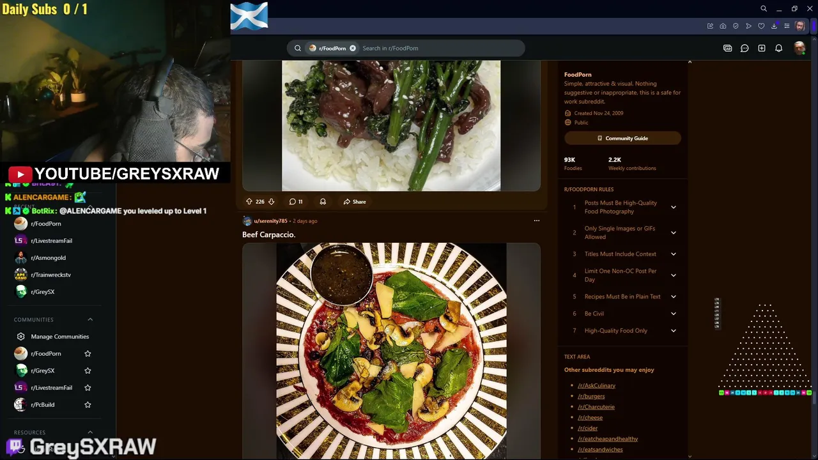This screenshot has width=818, height=460.
Task: Open easy setup sliders icon
Action: (787, 26)
